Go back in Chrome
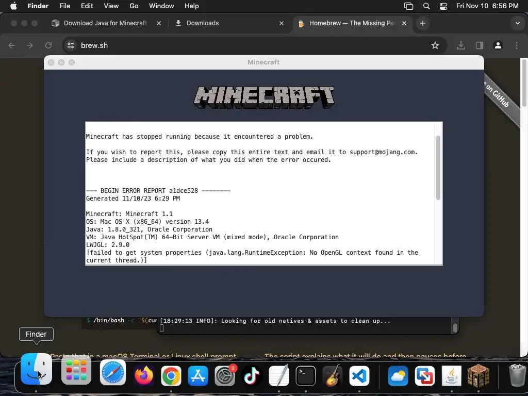Viewport: 528px width, 396px height. [x=11, y=45]
